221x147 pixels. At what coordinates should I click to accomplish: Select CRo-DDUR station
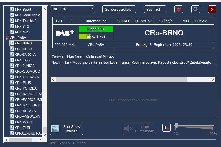point(23,49)
